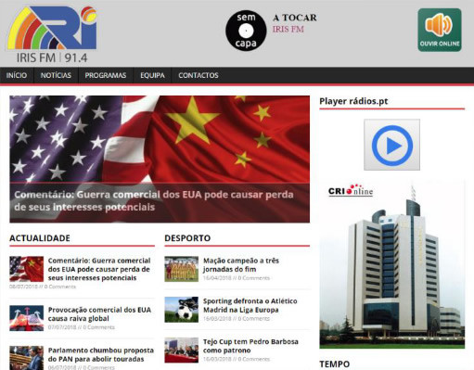
Task: Select the Contactos menu item
Action: (x=199, y=75)
